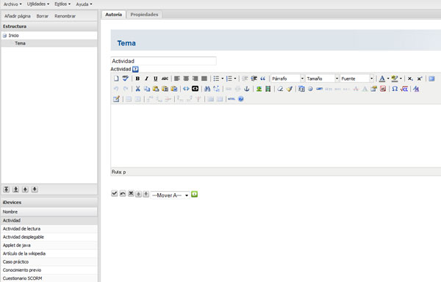
Task: Toggle underline formatting
Action: (156, 79)
